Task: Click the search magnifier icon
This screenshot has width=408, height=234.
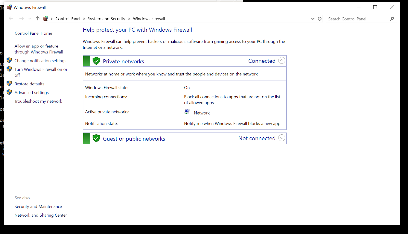Action: tap(392, 19)
